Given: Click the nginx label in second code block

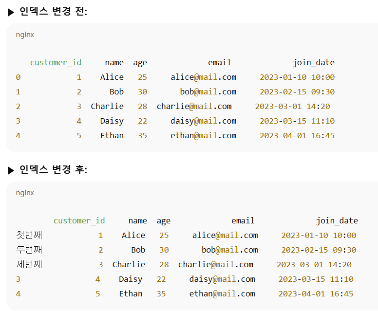Looking at the screenshot, I should tap(25, 193).
